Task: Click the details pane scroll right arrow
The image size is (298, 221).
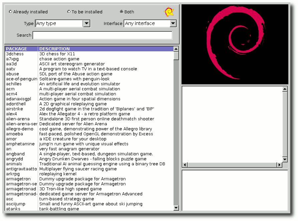Action: tap(279, 165)
